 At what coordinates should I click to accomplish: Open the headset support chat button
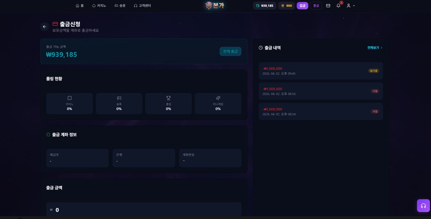pos(423,206)
